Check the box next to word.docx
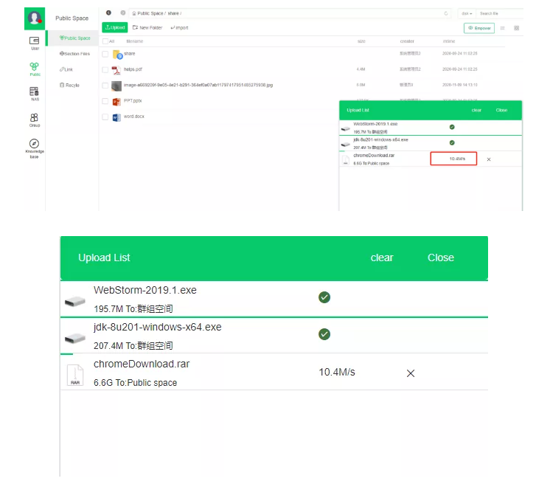Screen dimensions: 536x498 click(105, 117)
